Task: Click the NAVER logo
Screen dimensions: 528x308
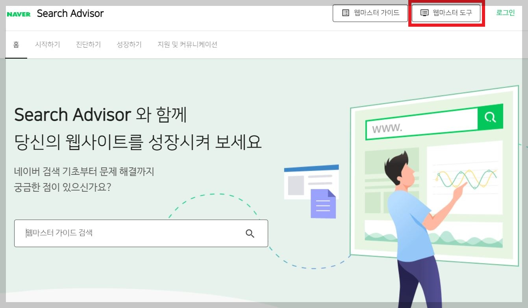Action: 19,14
